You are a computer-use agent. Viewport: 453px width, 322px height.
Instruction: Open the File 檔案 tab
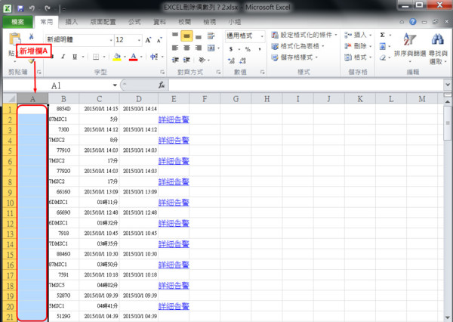(x=17, y=22)
